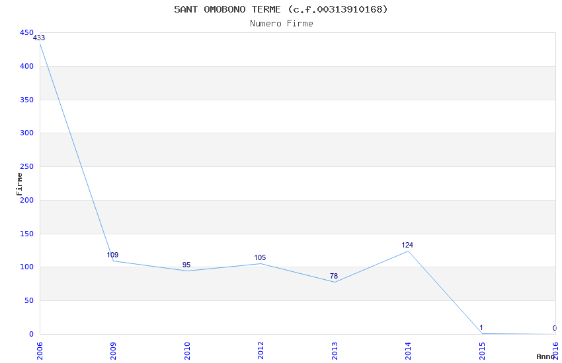Click the y-axis value 200
The width and height of the screenshot is (562, 363).
(26, 200)
